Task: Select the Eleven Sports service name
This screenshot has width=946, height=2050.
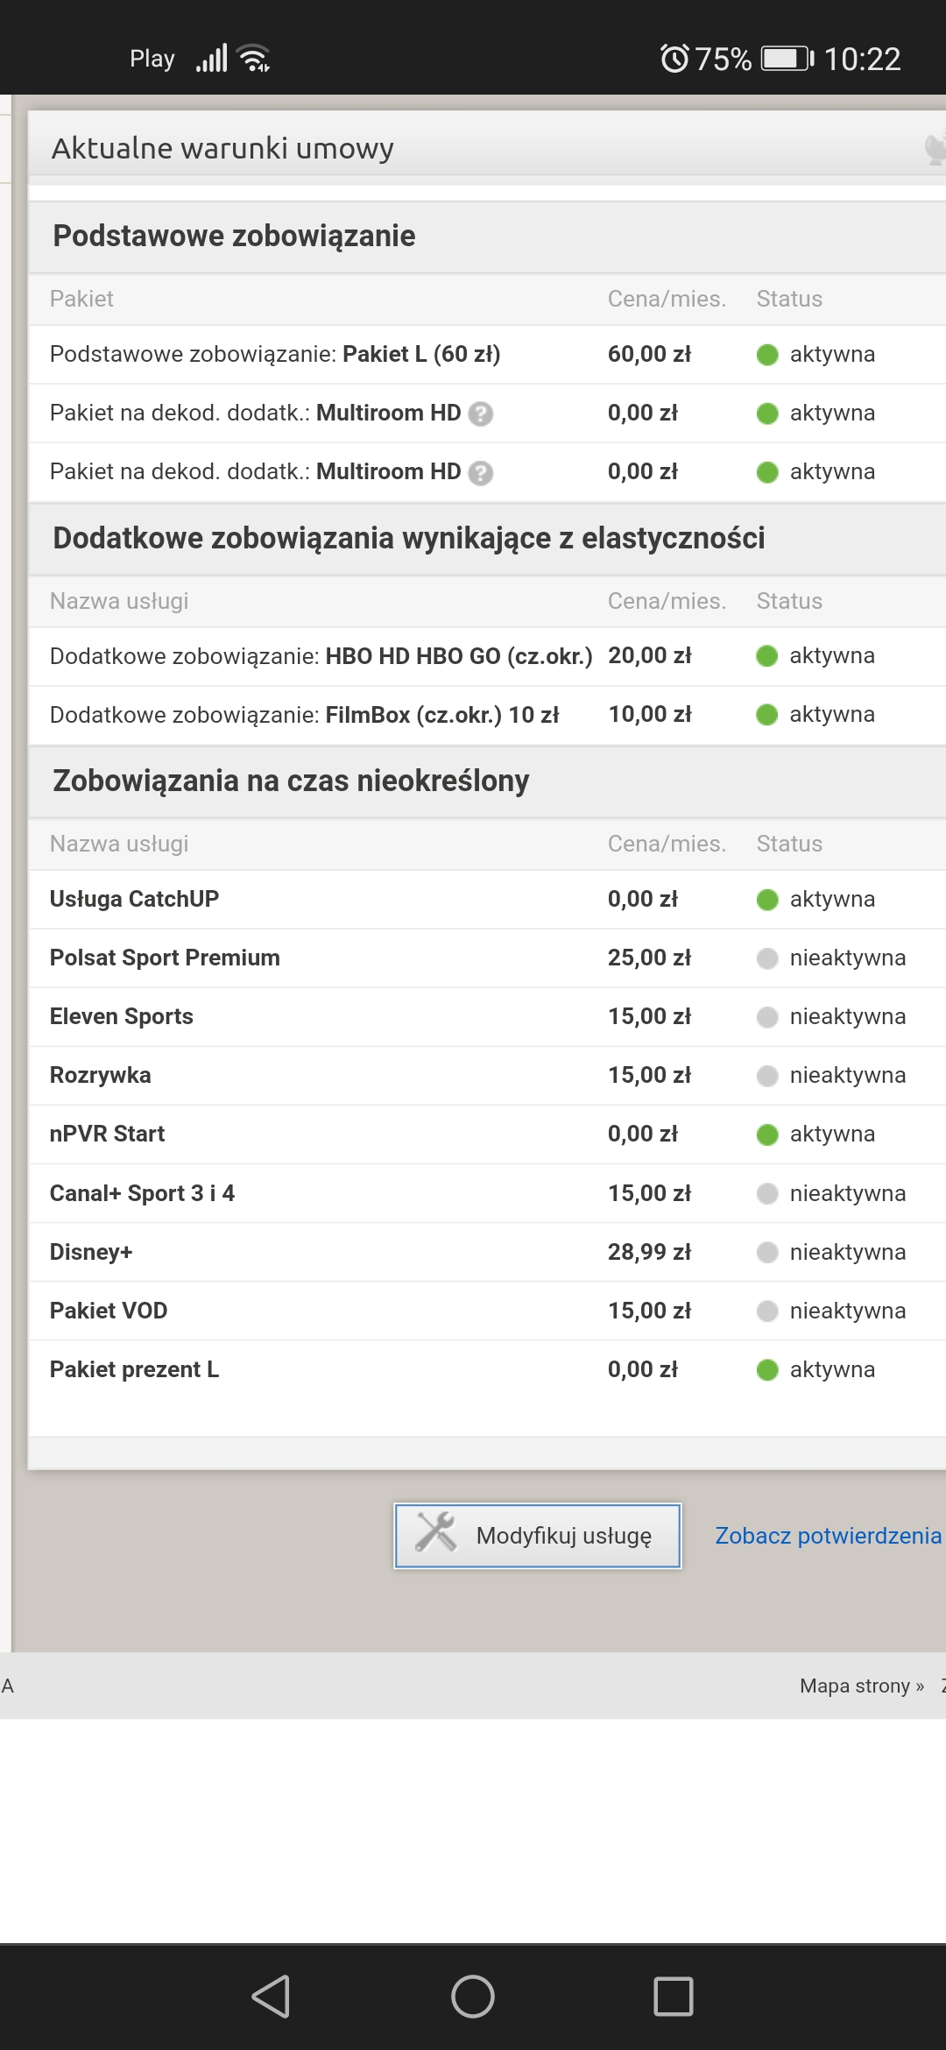Action: [122, 1016]
